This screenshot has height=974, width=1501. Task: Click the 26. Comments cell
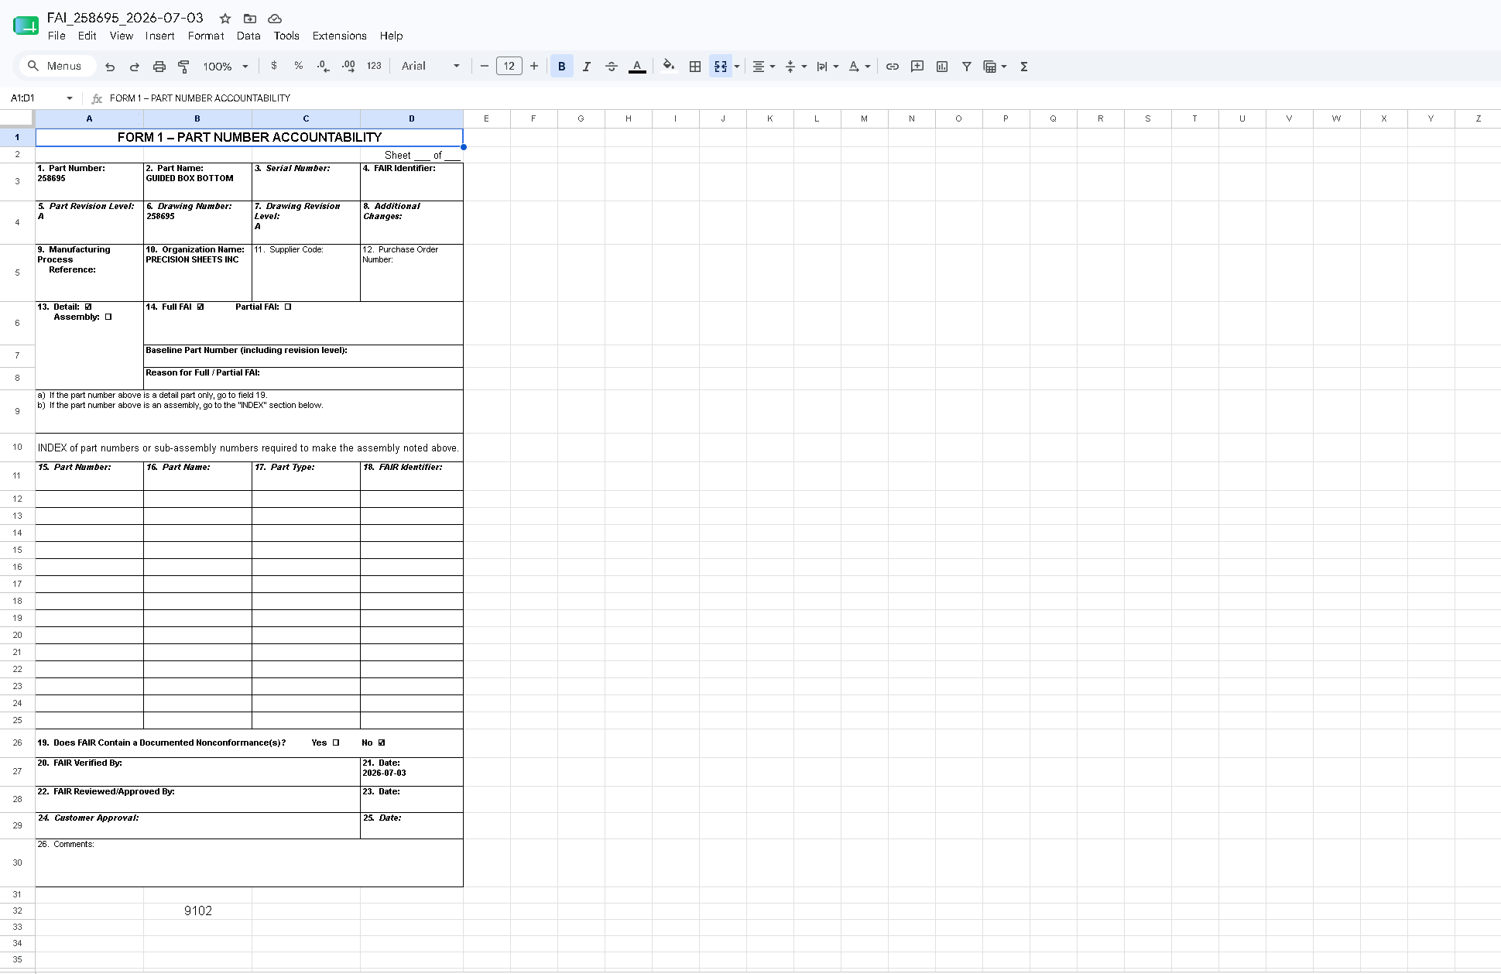pyautogui.click(x=249, y=863)
